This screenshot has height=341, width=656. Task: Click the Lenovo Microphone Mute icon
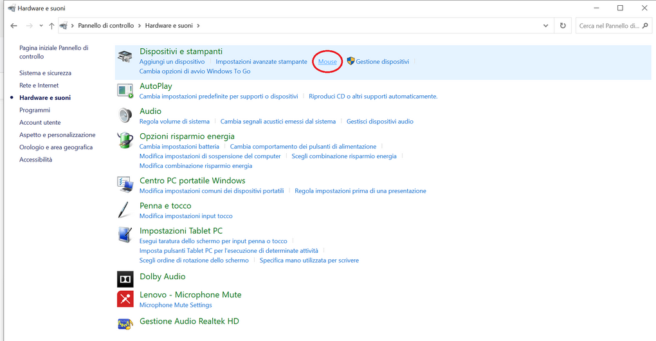(x=125, y=299)
